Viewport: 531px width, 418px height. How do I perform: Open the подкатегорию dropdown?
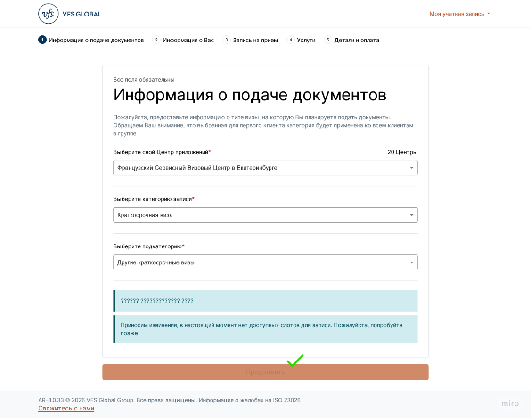(265, 262)
